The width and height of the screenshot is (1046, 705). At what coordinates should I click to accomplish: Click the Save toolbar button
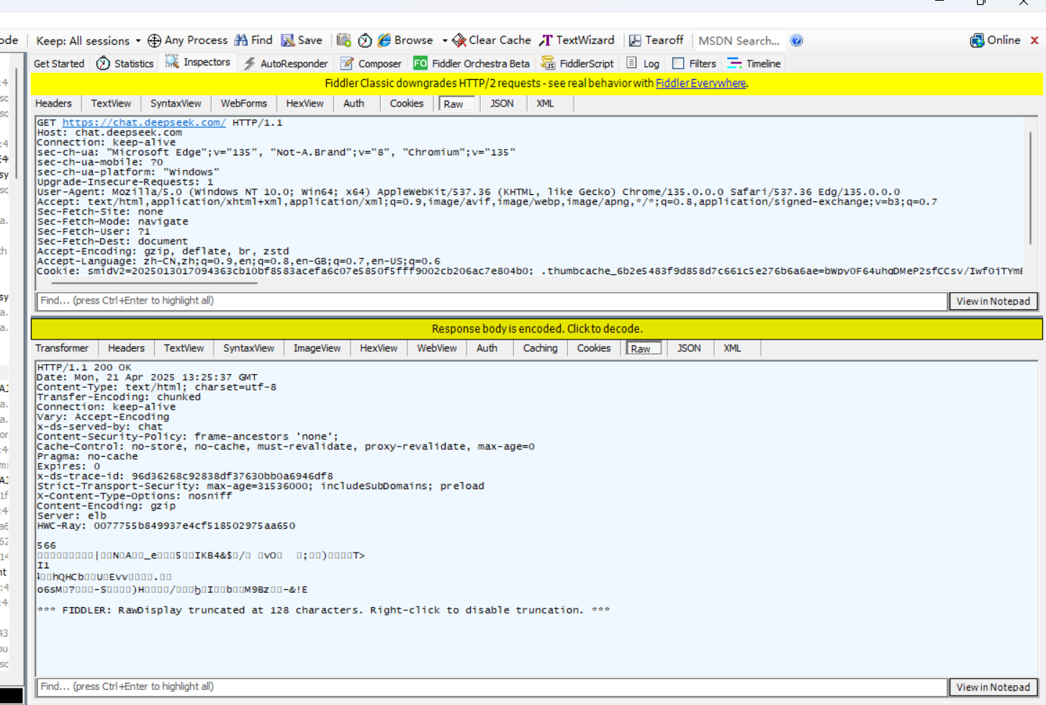(302, 40)
